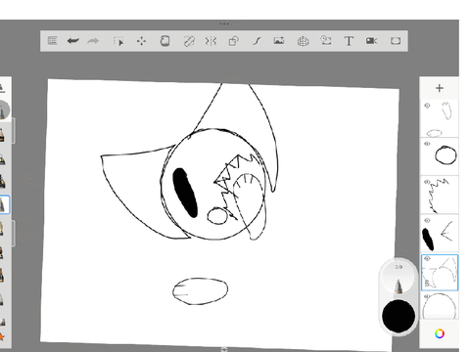Pick the orange star brush in palette
Screen dimensions: 470x352
tap(2, 336)
